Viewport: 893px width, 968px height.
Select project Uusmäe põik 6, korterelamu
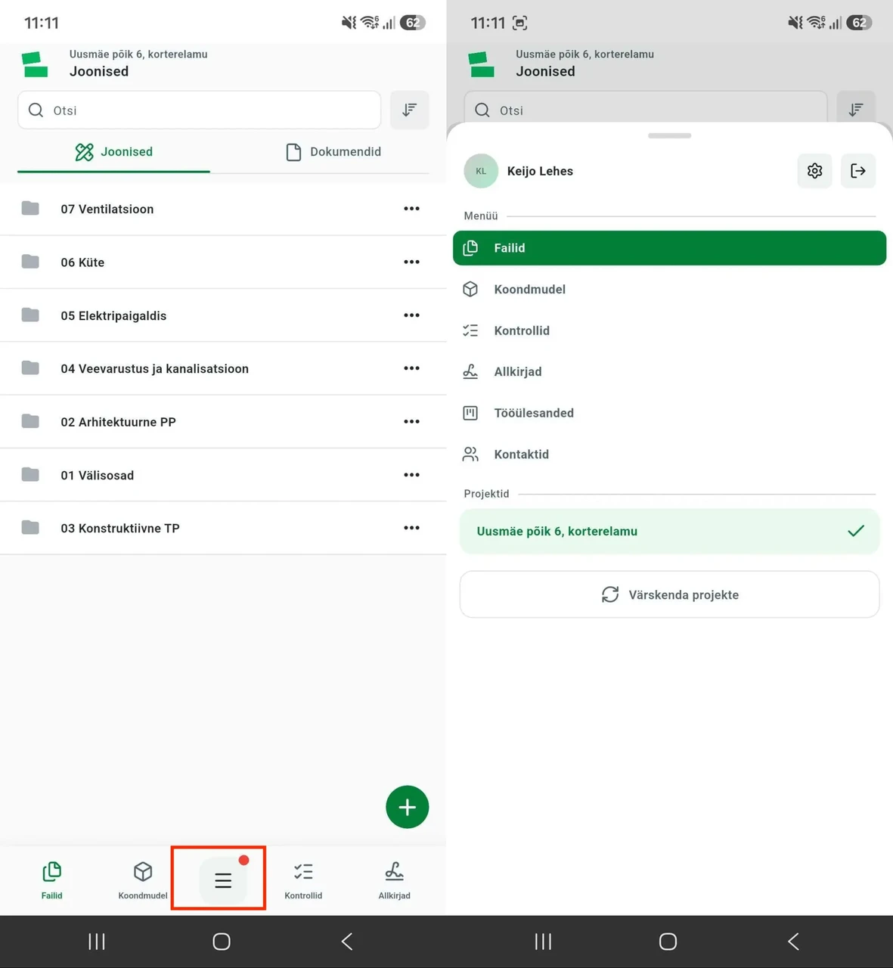tap(669, 531)
